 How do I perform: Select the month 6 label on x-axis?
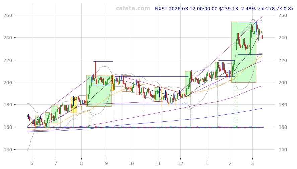[32, 163]
